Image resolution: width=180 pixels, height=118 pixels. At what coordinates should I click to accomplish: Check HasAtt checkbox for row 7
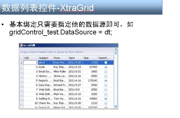click(x=106, y=90)
